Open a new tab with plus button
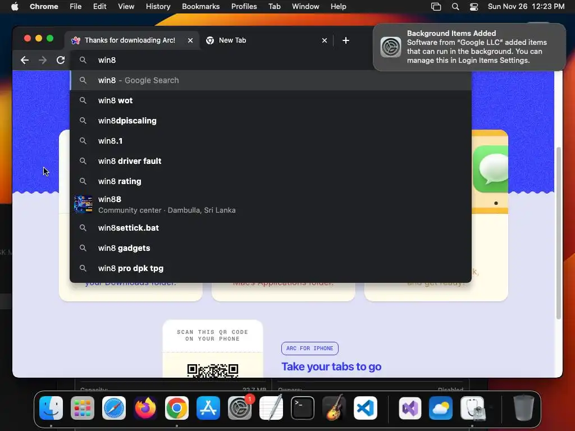 (x=346, y=40)
